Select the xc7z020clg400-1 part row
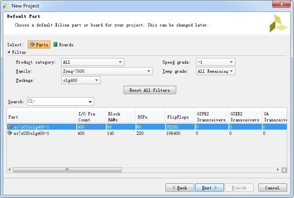 (147, 133)
